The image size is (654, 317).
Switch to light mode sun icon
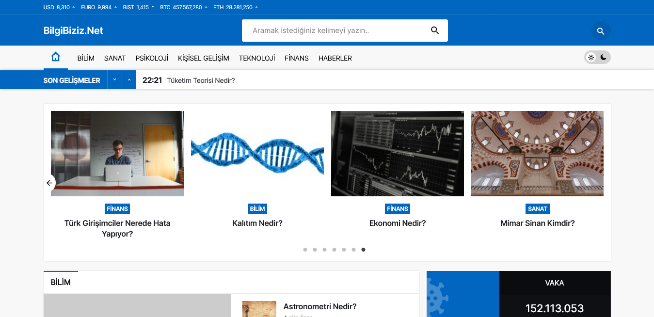[591, 57]
